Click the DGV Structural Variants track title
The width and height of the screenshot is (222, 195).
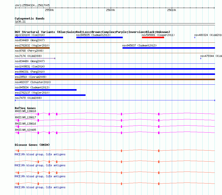coord(92,32)
